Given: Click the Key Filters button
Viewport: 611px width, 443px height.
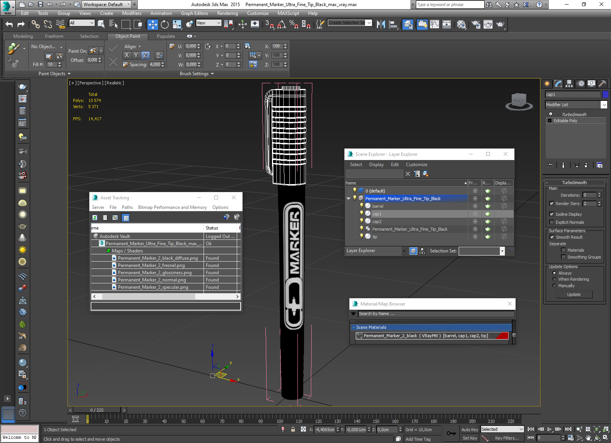Looking at the screenshot, I should pyautogui.click(x=507, y=438).
